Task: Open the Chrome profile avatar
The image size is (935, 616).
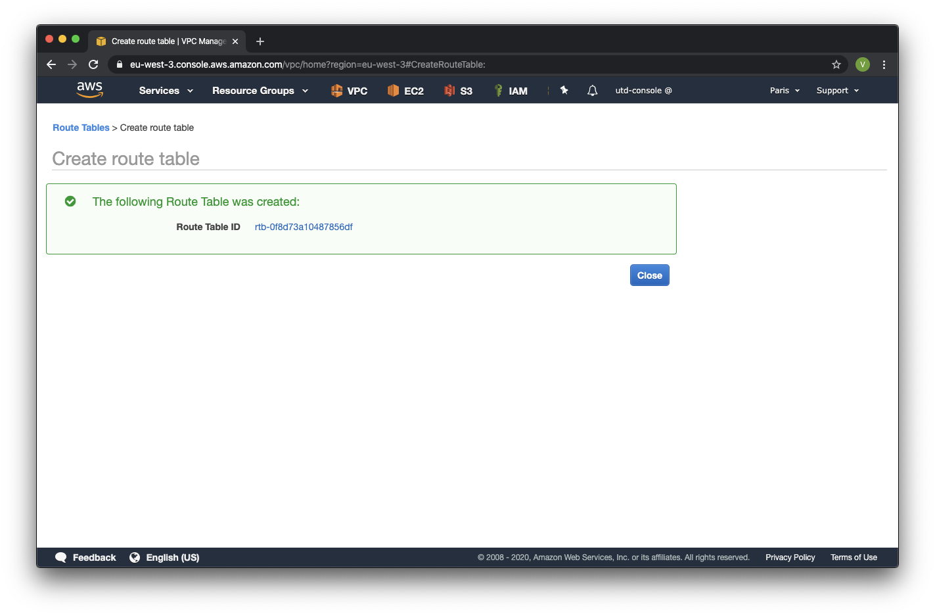Action: (863, 64)
